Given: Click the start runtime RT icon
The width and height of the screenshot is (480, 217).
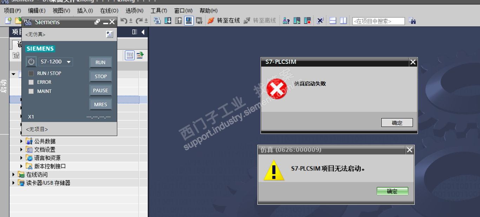Looking at the screenshot, I should [x=199, y=21].
